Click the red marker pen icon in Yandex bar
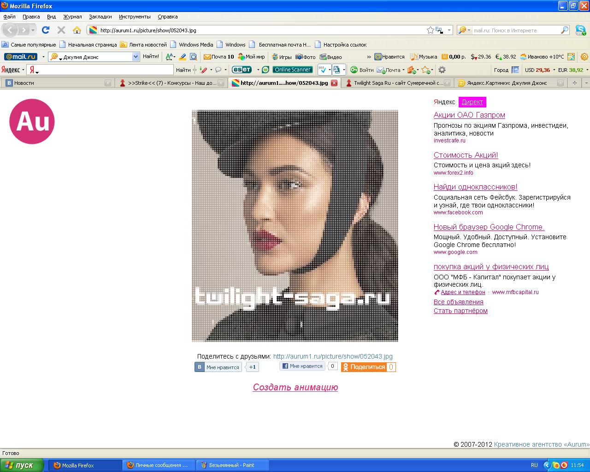 203,70
